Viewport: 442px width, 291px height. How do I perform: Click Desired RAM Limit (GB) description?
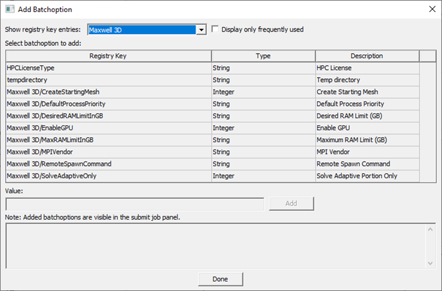point(367,116)
